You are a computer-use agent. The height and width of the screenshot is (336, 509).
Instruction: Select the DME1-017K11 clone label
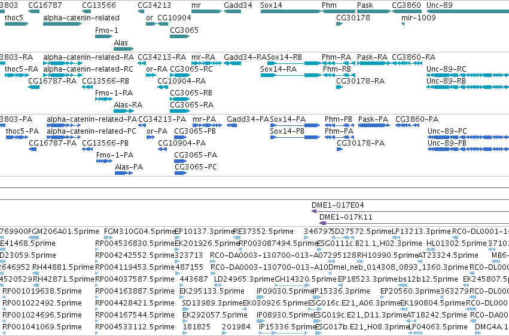tap(346, 217)
